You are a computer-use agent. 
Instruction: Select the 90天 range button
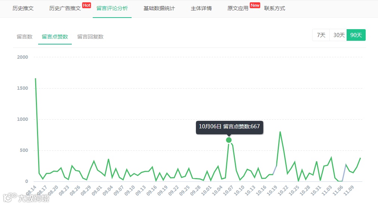356,35
